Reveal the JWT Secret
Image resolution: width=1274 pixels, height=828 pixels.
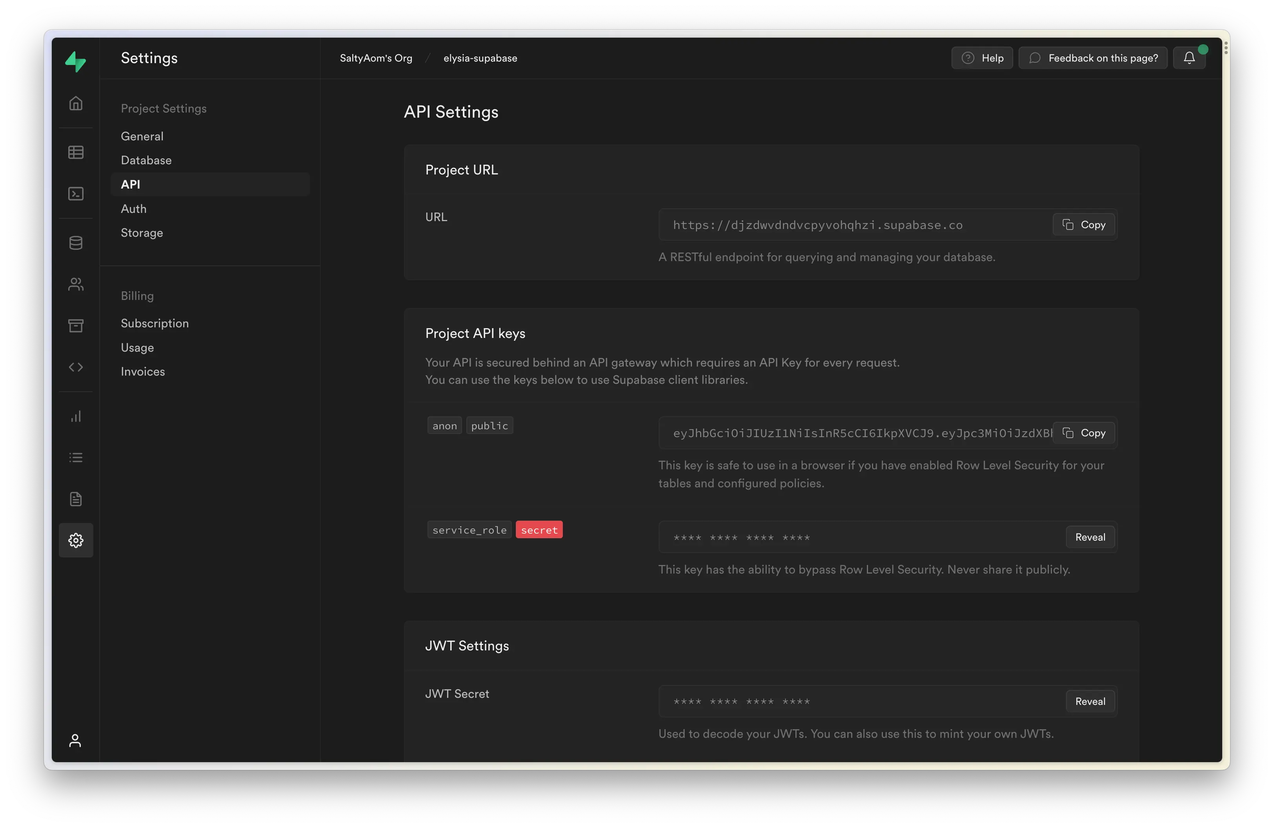coord(1090,701)
